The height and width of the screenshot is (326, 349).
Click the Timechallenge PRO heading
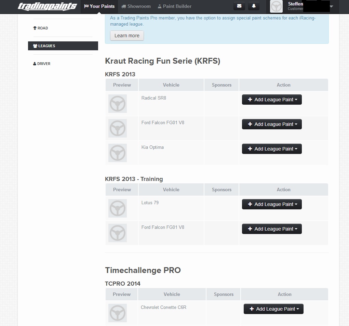(143, 270)
